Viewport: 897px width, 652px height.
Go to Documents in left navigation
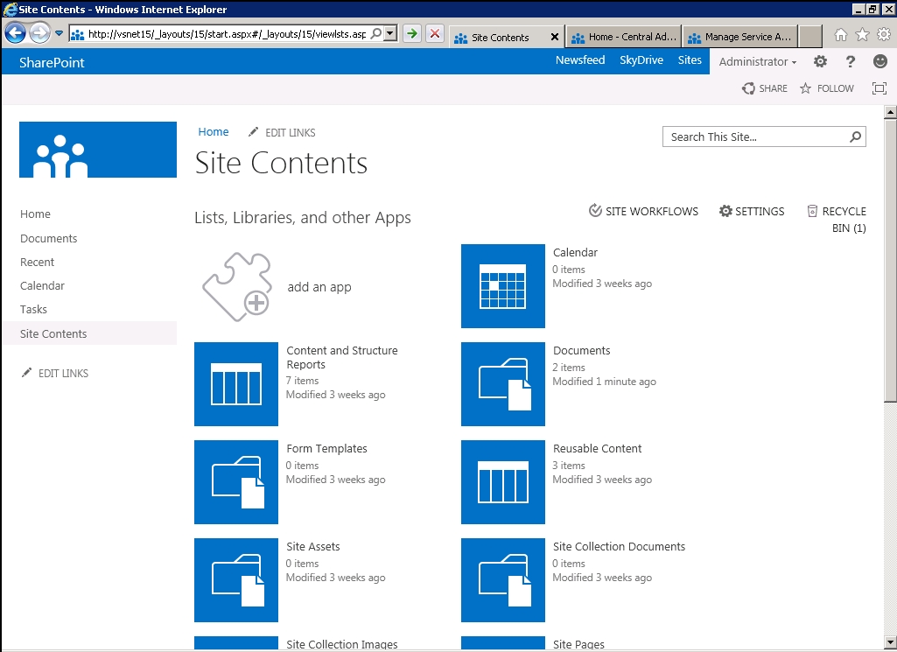pos(49,239)
